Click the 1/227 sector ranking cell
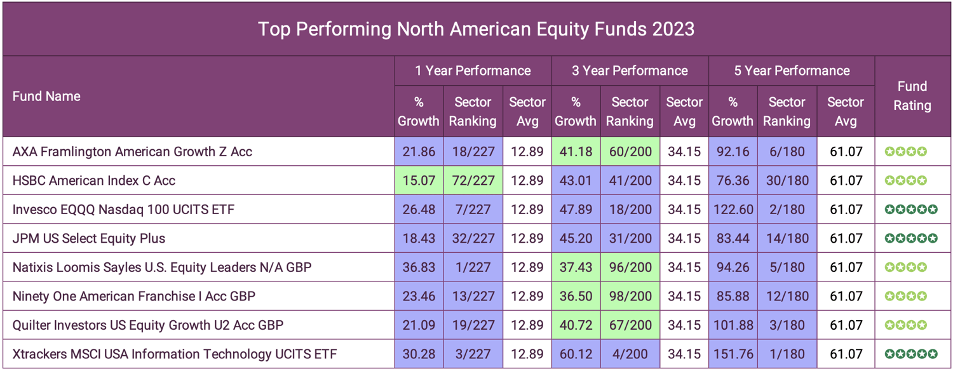The height and width of the screenshot is (371, 953). click(472, 267)
